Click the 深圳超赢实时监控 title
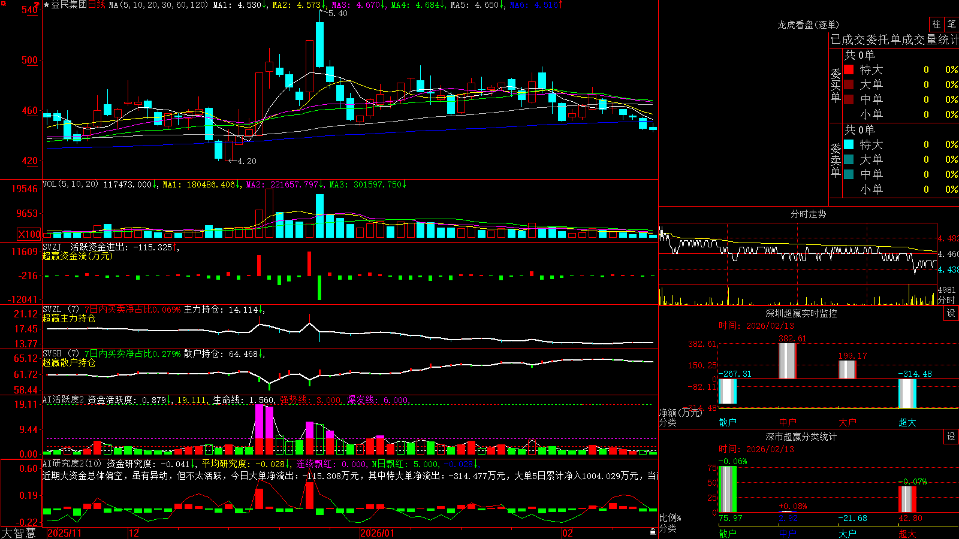959x539 pixels. [801, 313]
